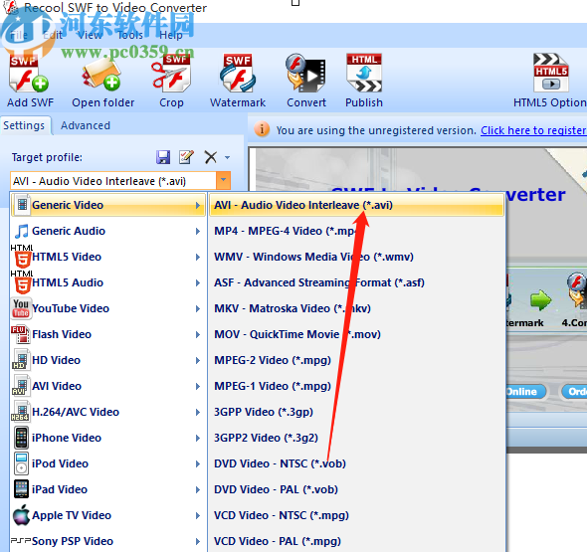Expand H.264/AVC Video submenu arrow
The image size is (587, 552).
198,412
